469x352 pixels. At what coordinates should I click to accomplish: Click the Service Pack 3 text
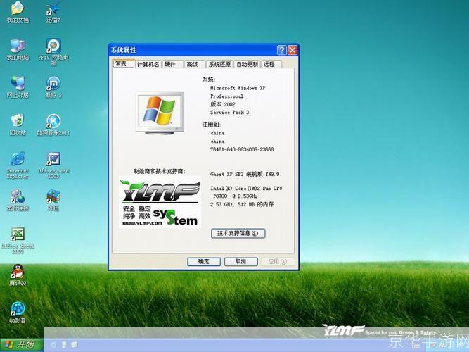(229, 113)
